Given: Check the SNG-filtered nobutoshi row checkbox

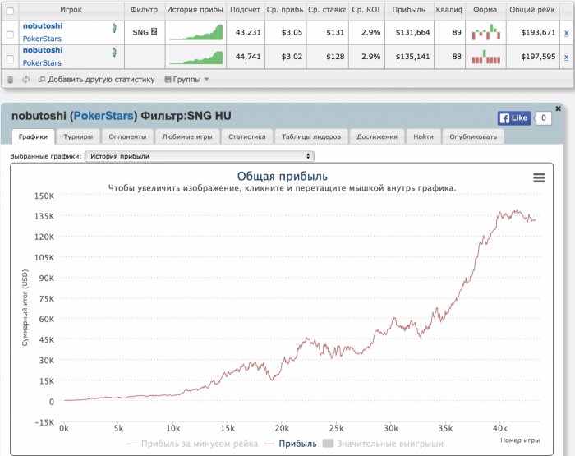Looking at the screenshot, I should tap(10, 35).
